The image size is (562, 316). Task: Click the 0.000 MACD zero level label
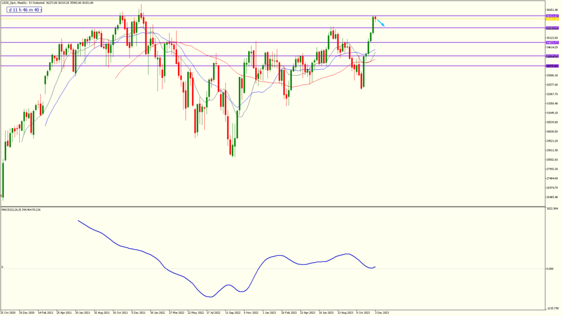[x=550, y=269]
